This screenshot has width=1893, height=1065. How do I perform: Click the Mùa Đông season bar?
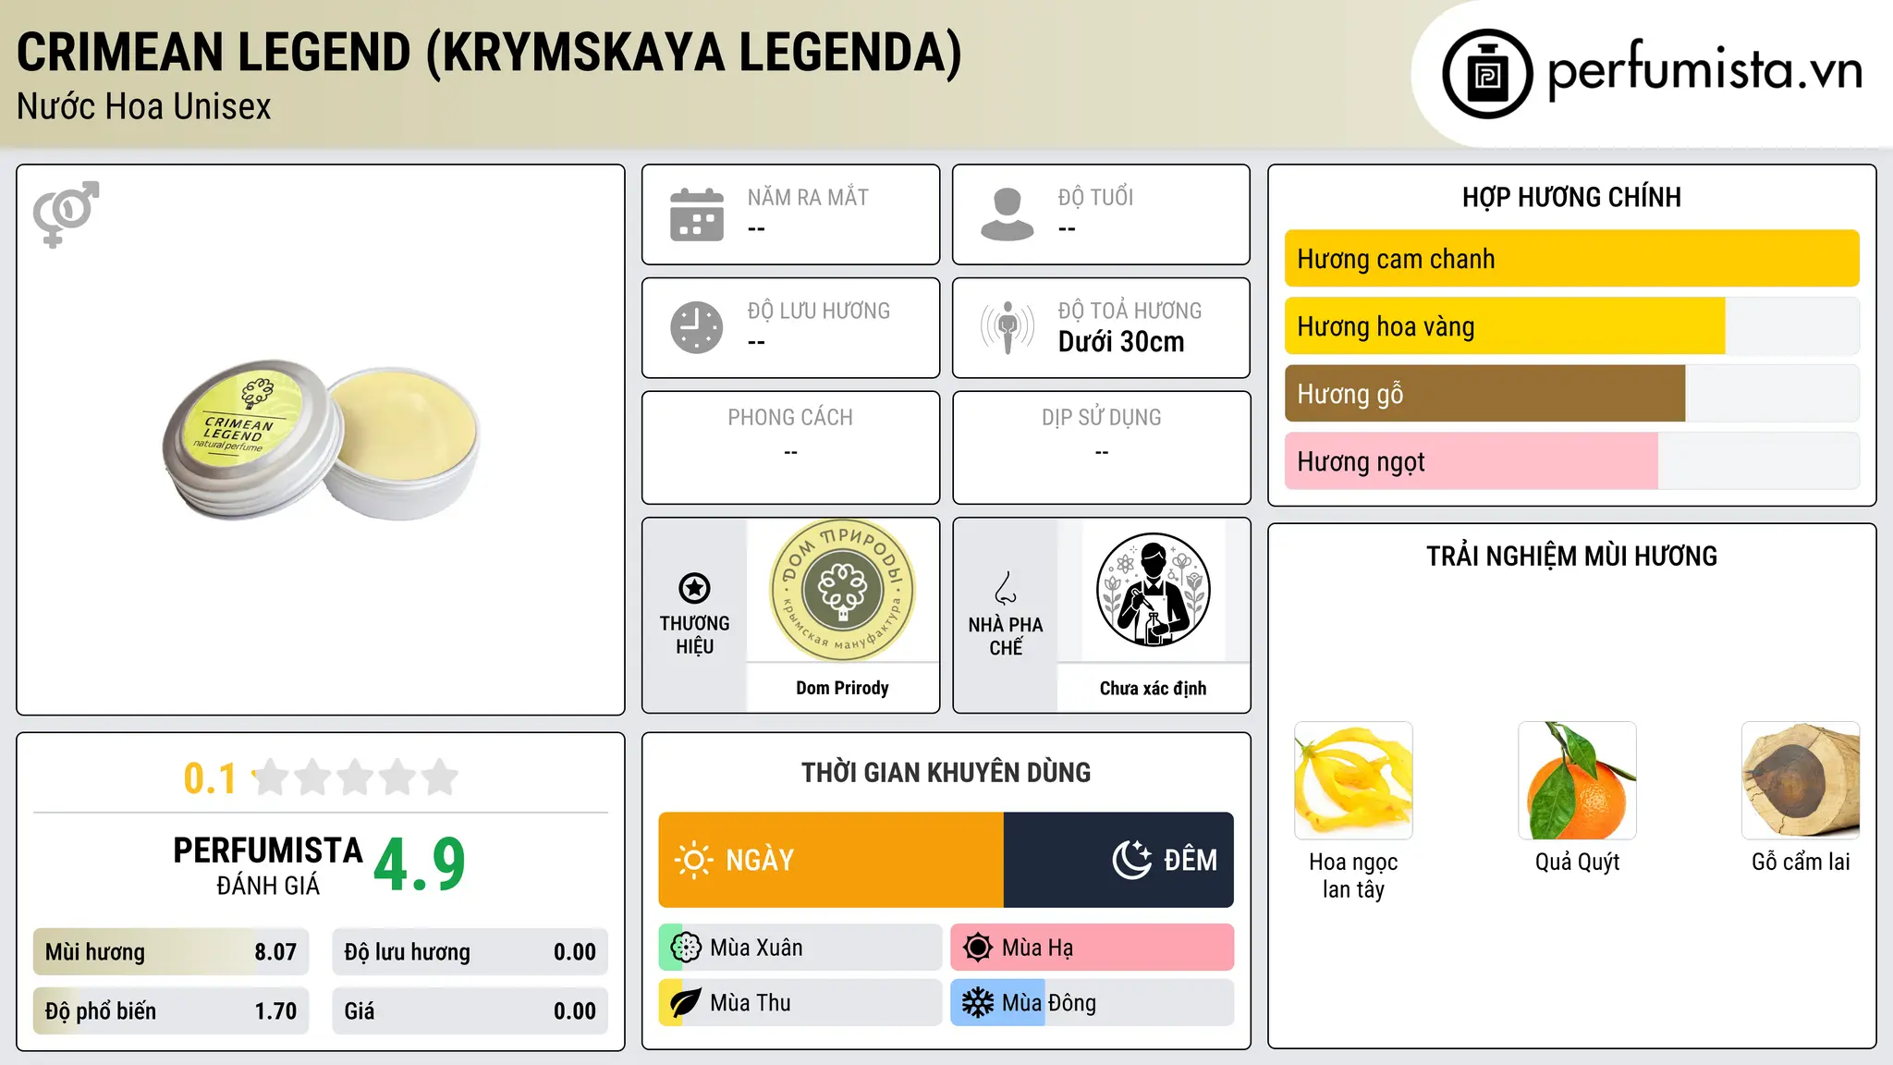click(x=1093, y=1003)
